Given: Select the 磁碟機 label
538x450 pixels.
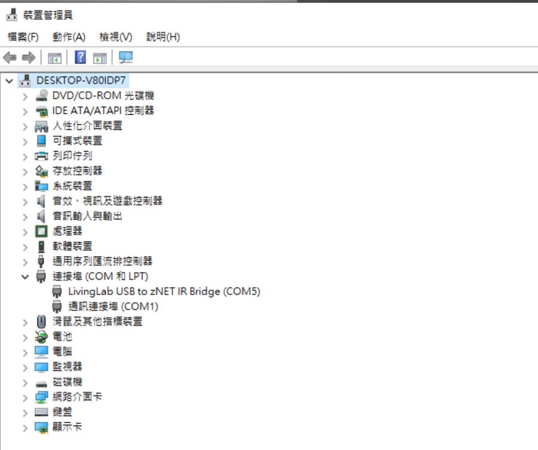Looking at the screenshot, I should click(x=67, y=382).
